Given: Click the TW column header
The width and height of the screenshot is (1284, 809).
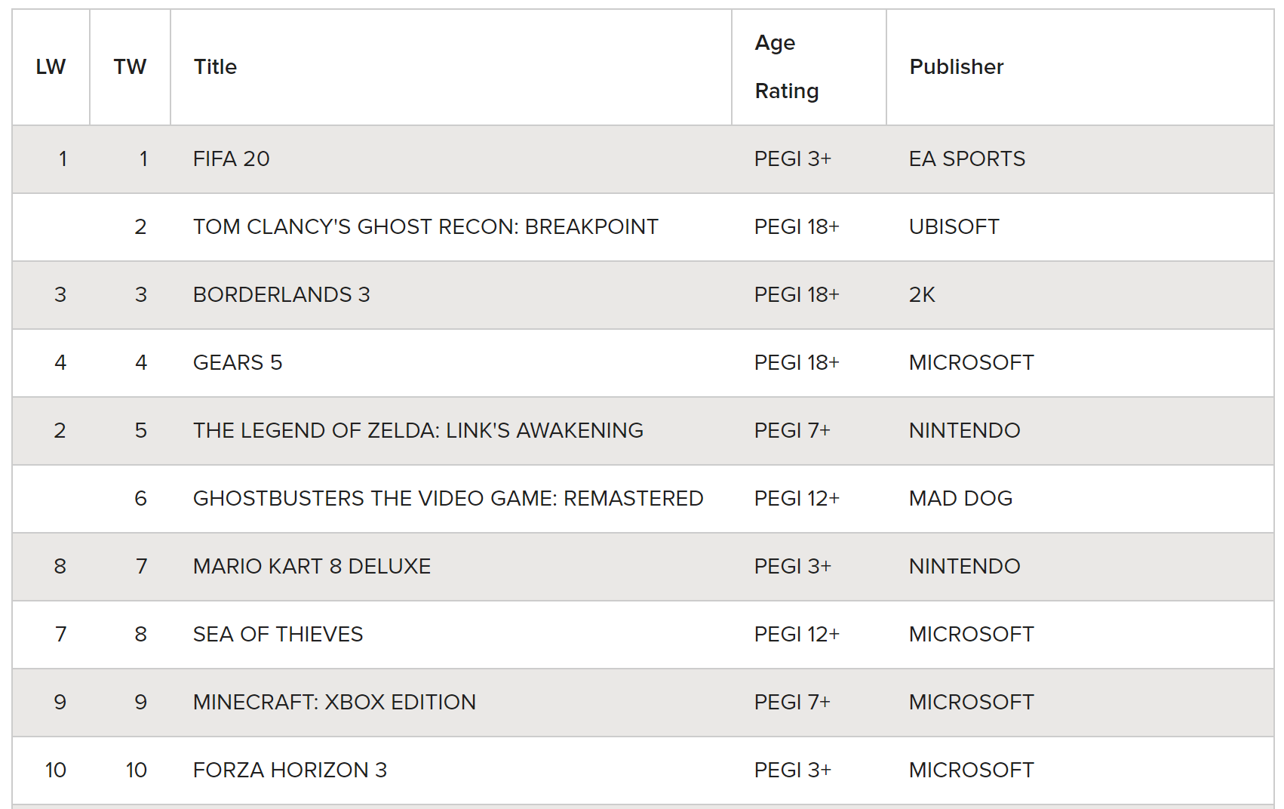Looking at the screenshot, I should tap(130, 67).
